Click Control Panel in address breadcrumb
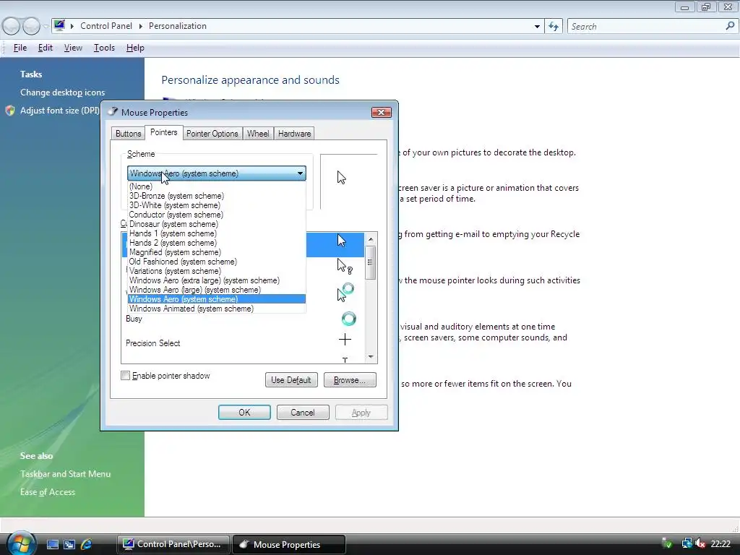Screen dimensions: 740x555 pyautogui.click(x=106, y=26)
